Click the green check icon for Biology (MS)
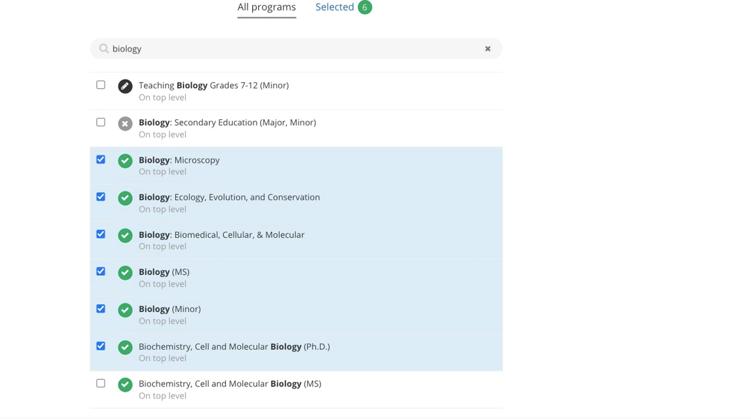 [x=125, y=273]
